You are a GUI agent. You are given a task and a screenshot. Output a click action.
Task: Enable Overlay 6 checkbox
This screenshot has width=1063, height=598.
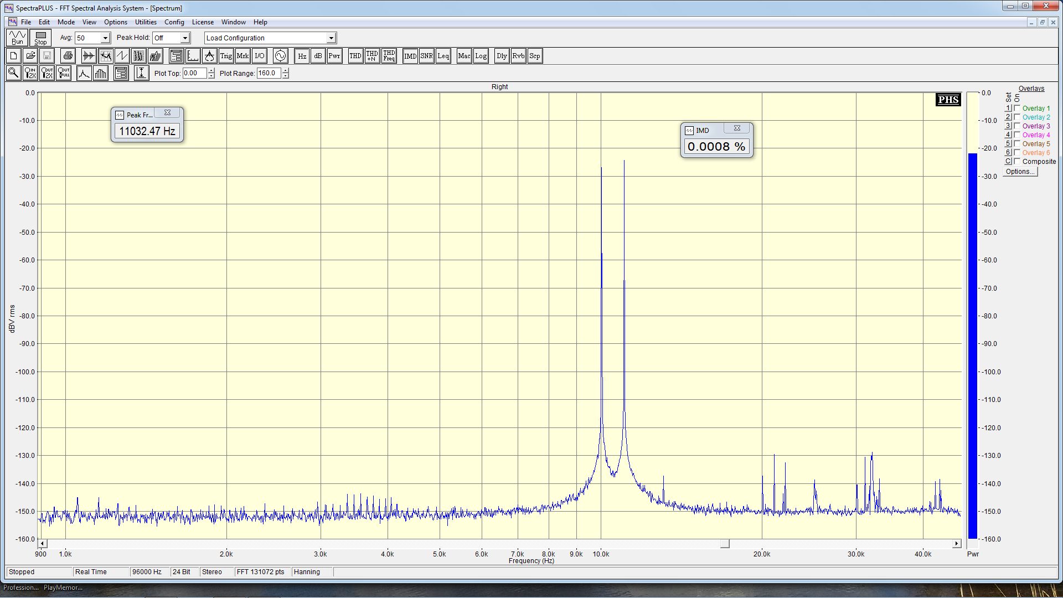[x=1017, y=153]
